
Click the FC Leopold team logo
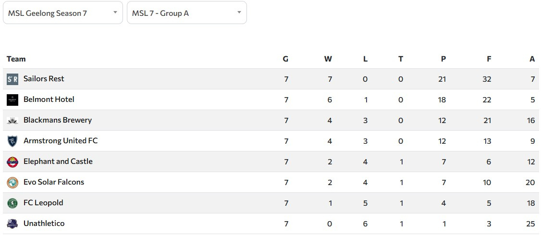12,203
